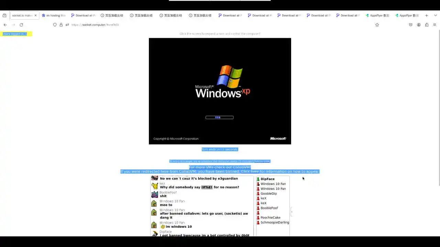
Task: Click the GoobleDip red user icon
Action: coord(258,193)
